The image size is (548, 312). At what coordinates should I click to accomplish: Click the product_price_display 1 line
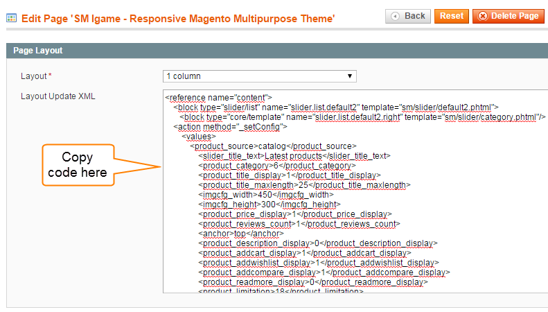click(295, 214)
